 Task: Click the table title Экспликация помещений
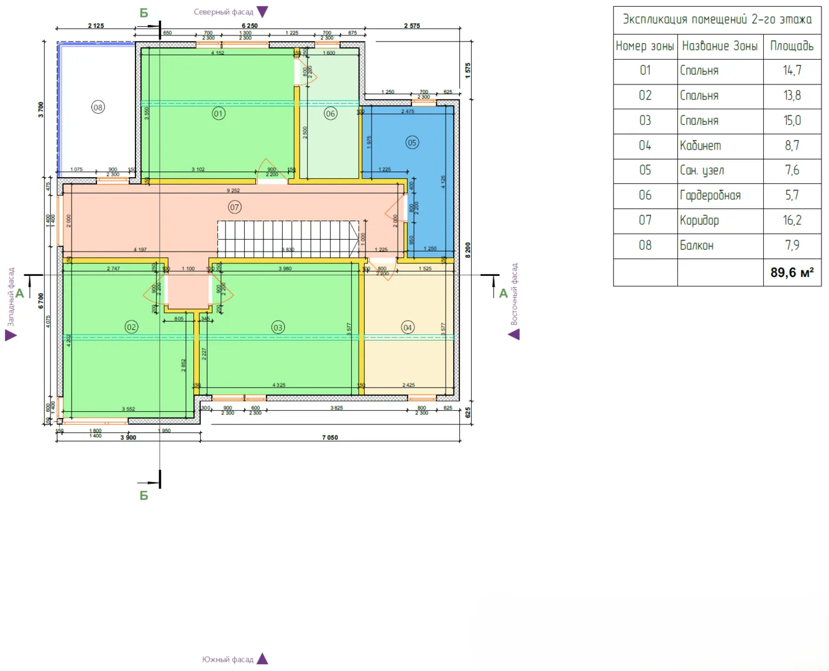click(717, 19)
